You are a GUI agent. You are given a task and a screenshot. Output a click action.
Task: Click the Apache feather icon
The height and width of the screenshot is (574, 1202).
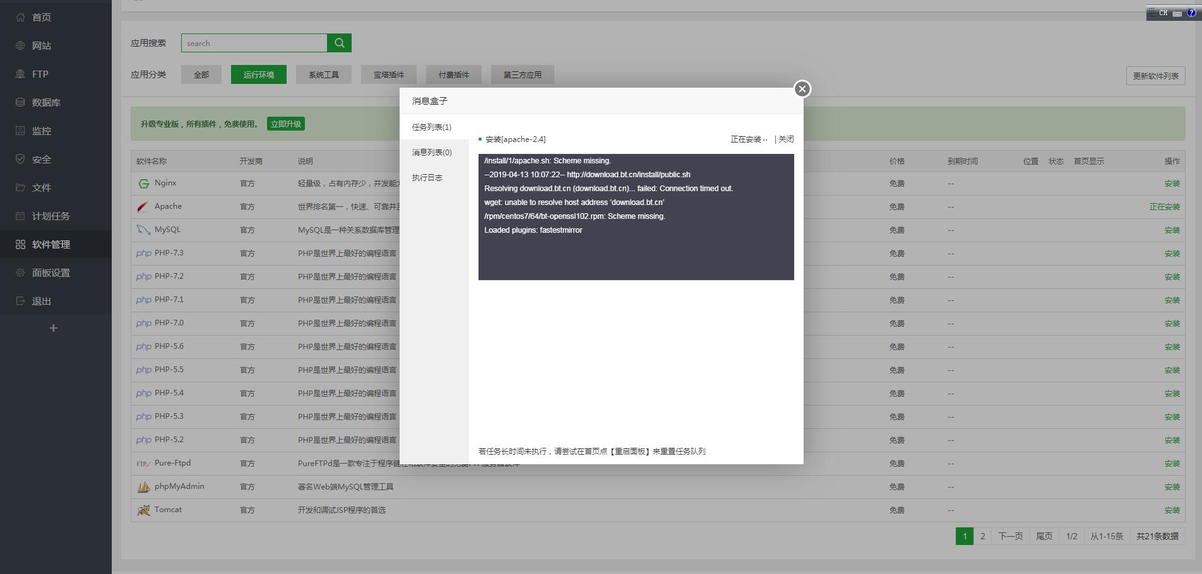[x=143, y=207]
